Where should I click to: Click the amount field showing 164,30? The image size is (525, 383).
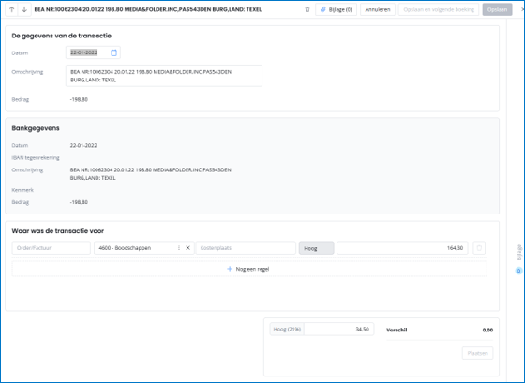coord(402,248)
